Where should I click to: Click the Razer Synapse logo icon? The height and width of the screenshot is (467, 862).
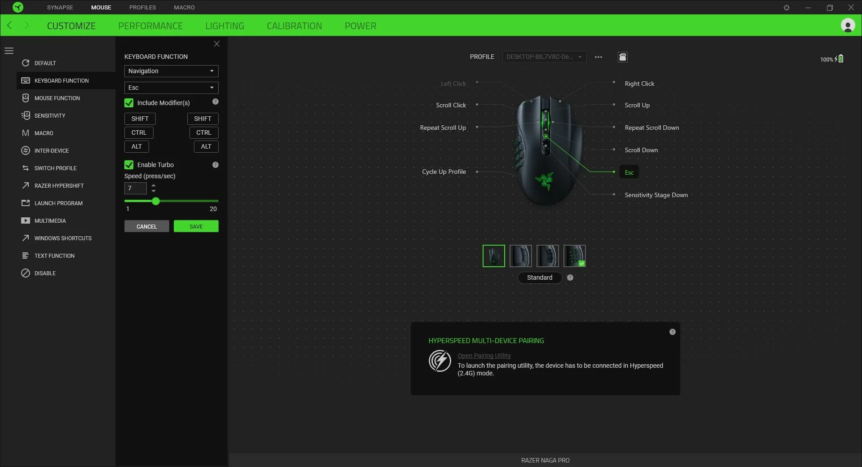click(18, 7)
